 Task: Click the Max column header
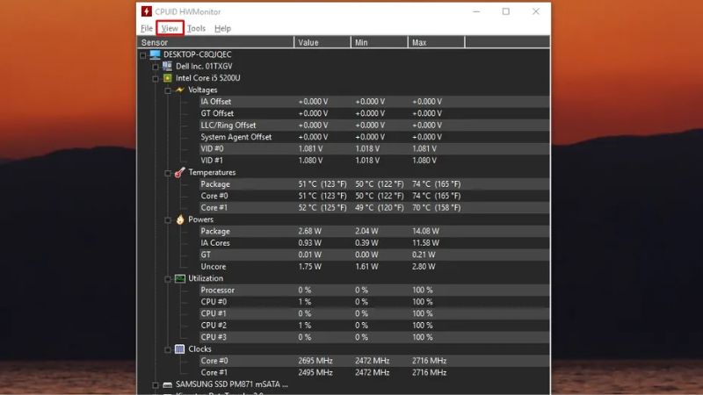point(436,42)
